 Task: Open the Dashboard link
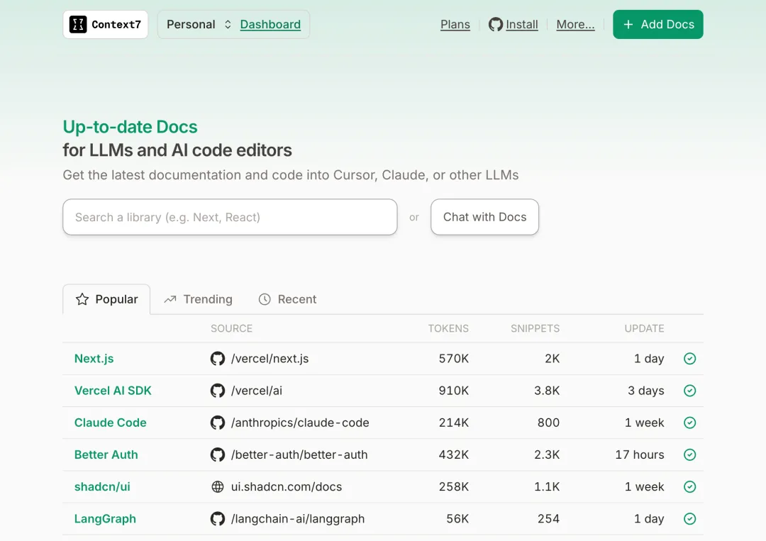270,25
